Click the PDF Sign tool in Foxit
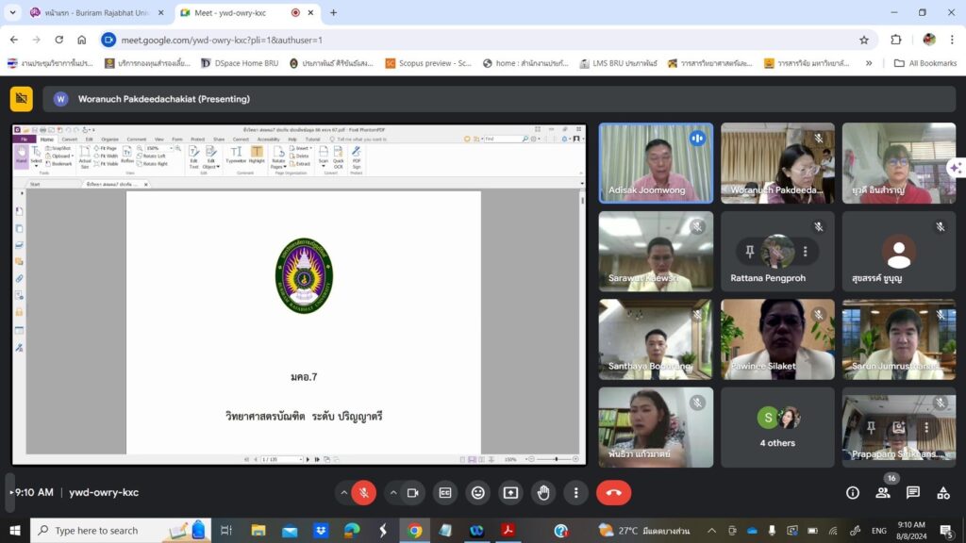This screenshot has height=543, width=966. tap(356, 157)
